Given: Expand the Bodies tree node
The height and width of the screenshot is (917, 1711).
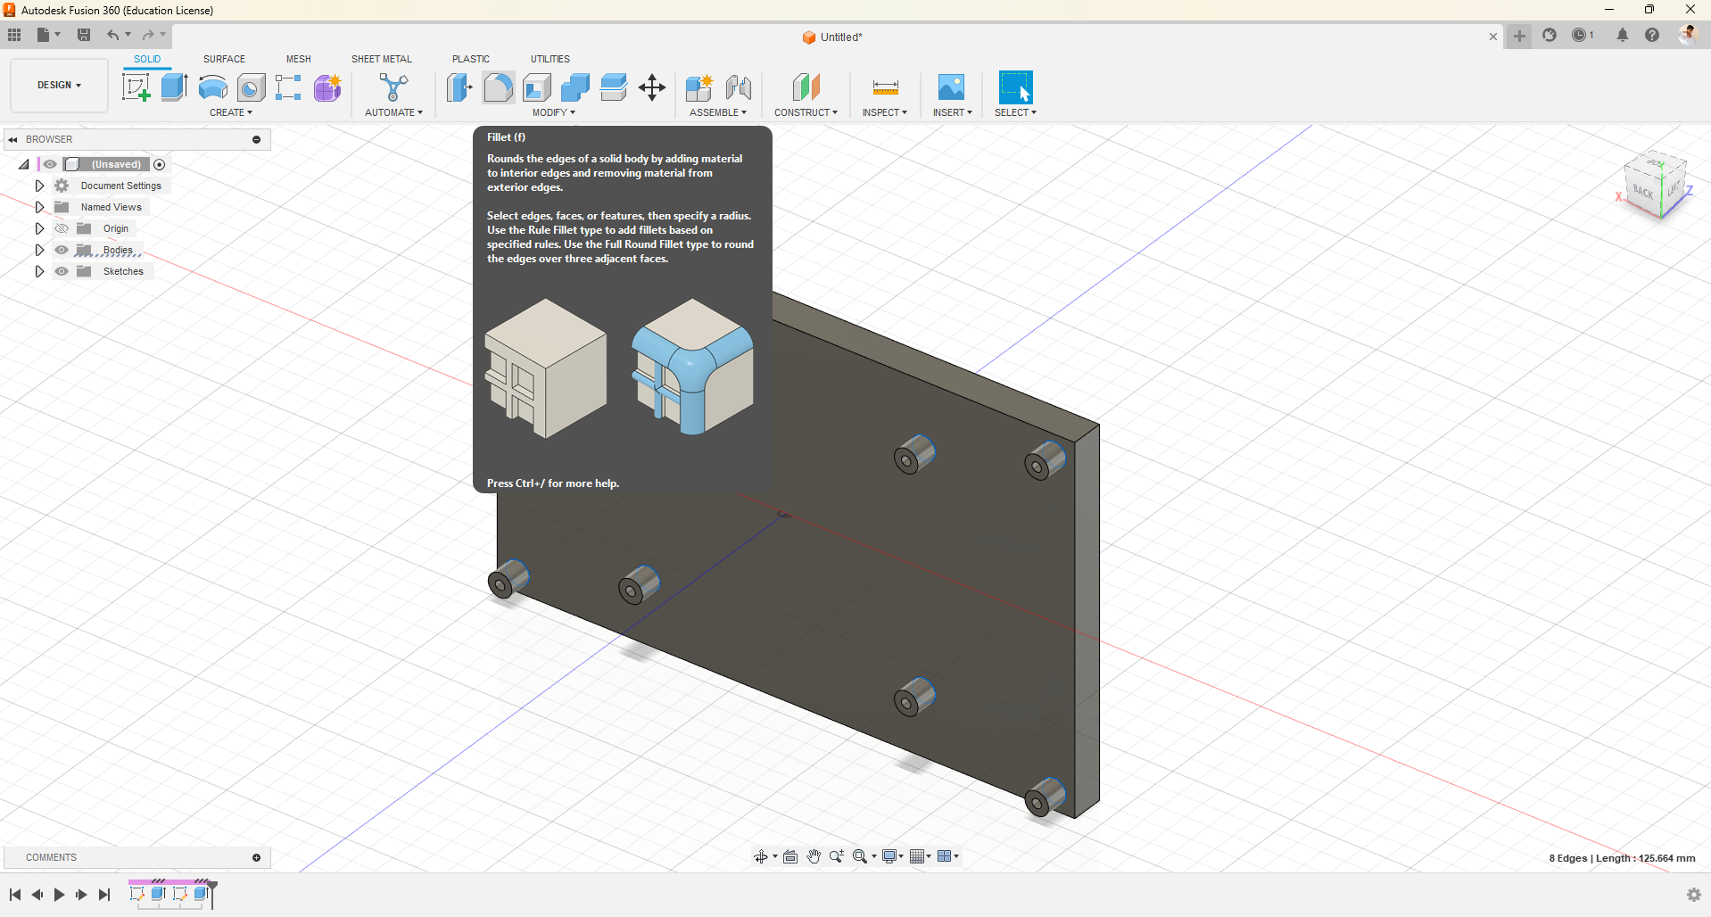Looking at the screenshot, I should pyautogui.click(x=39, y=250).
